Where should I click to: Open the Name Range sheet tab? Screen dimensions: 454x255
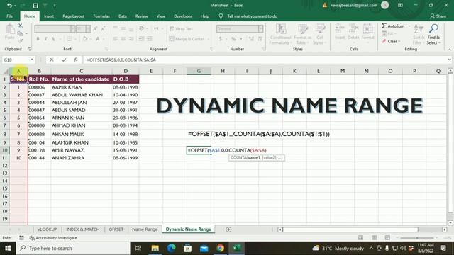pos(145,229)
